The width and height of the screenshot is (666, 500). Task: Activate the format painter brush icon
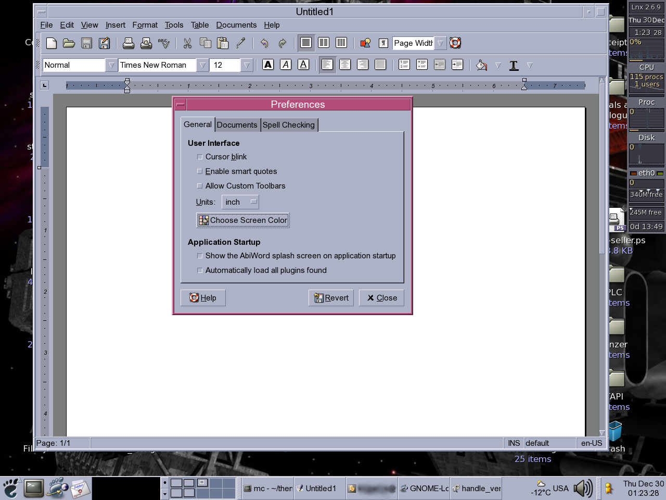click(240, 43)
